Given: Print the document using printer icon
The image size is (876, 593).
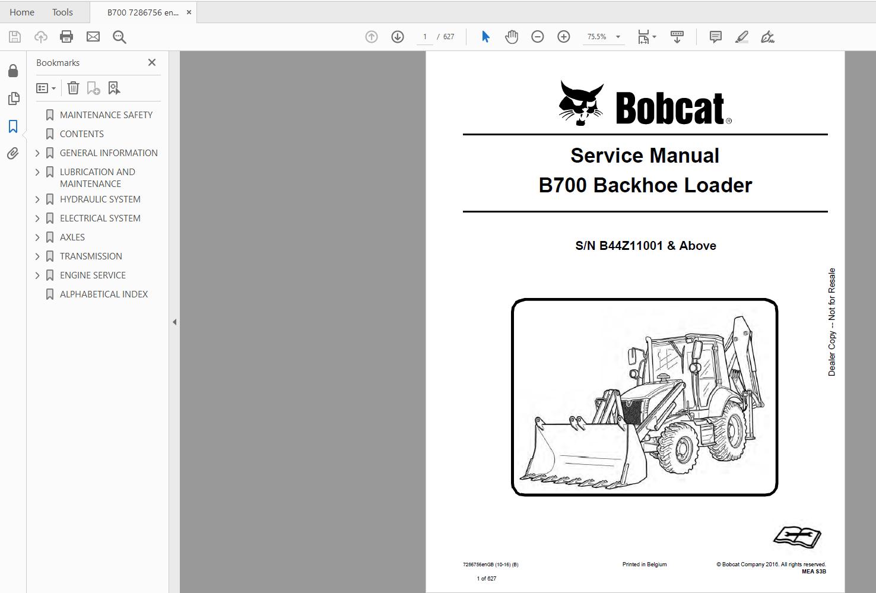Looking at the screenshot, I should pyautogui.click(x=66, y=37).
